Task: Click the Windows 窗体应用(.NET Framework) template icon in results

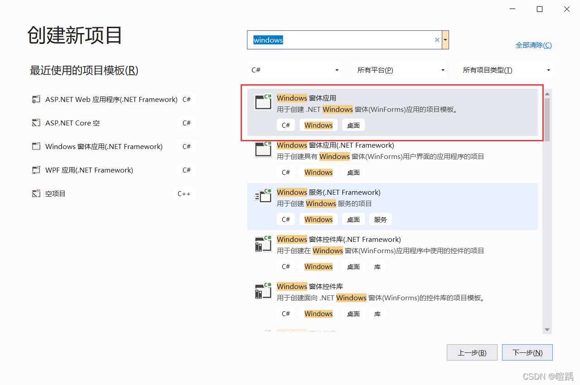Action: pos(263,149)
